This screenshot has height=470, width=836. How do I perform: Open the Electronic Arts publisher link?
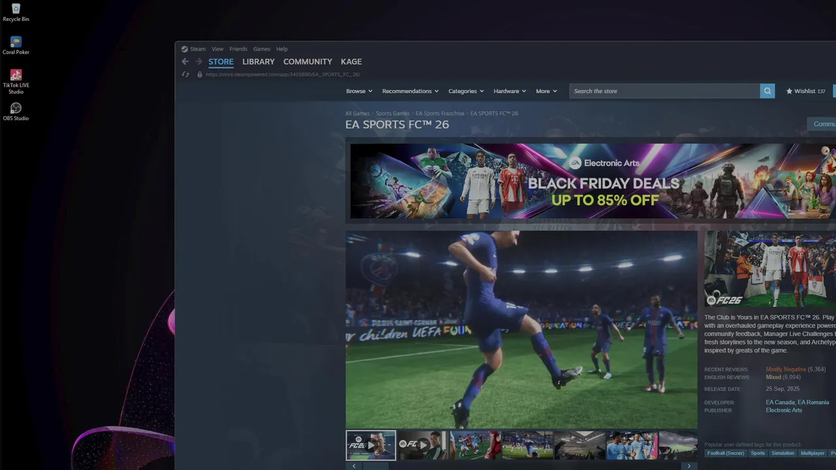784,411
